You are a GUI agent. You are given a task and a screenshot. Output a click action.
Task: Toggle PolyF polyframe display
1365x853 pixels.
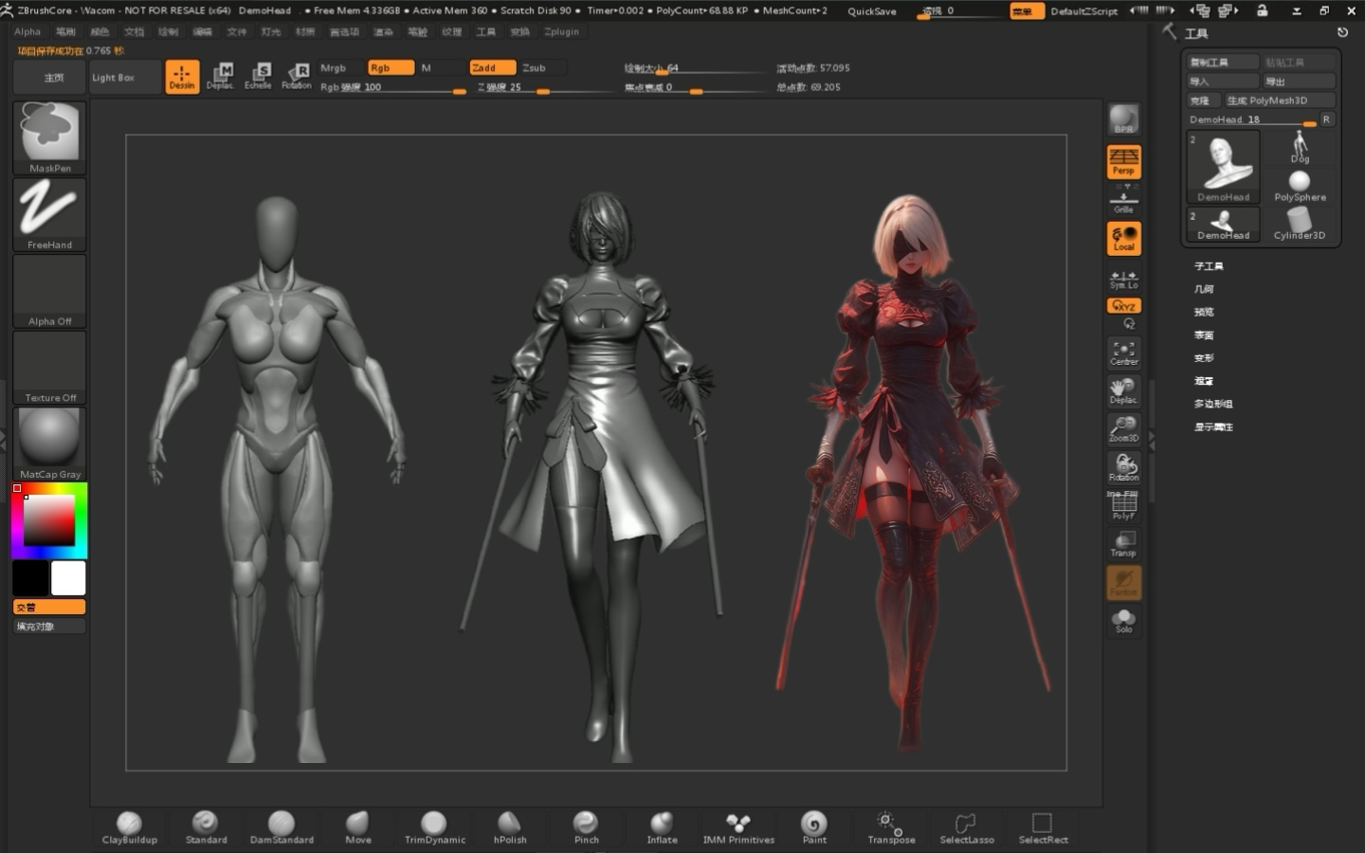(x=1124, y=506)
